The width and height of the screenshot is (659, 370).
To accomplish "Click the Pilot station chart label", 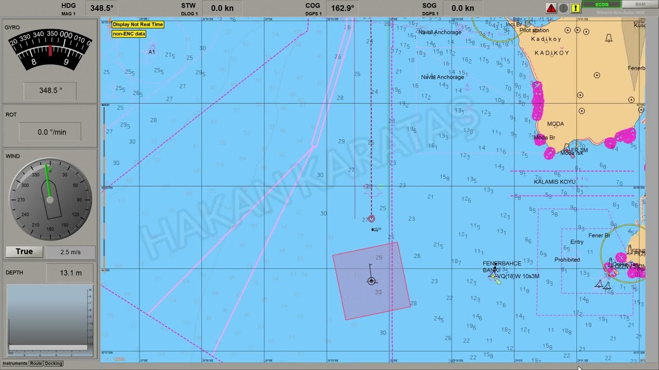I will click(534, 30).
